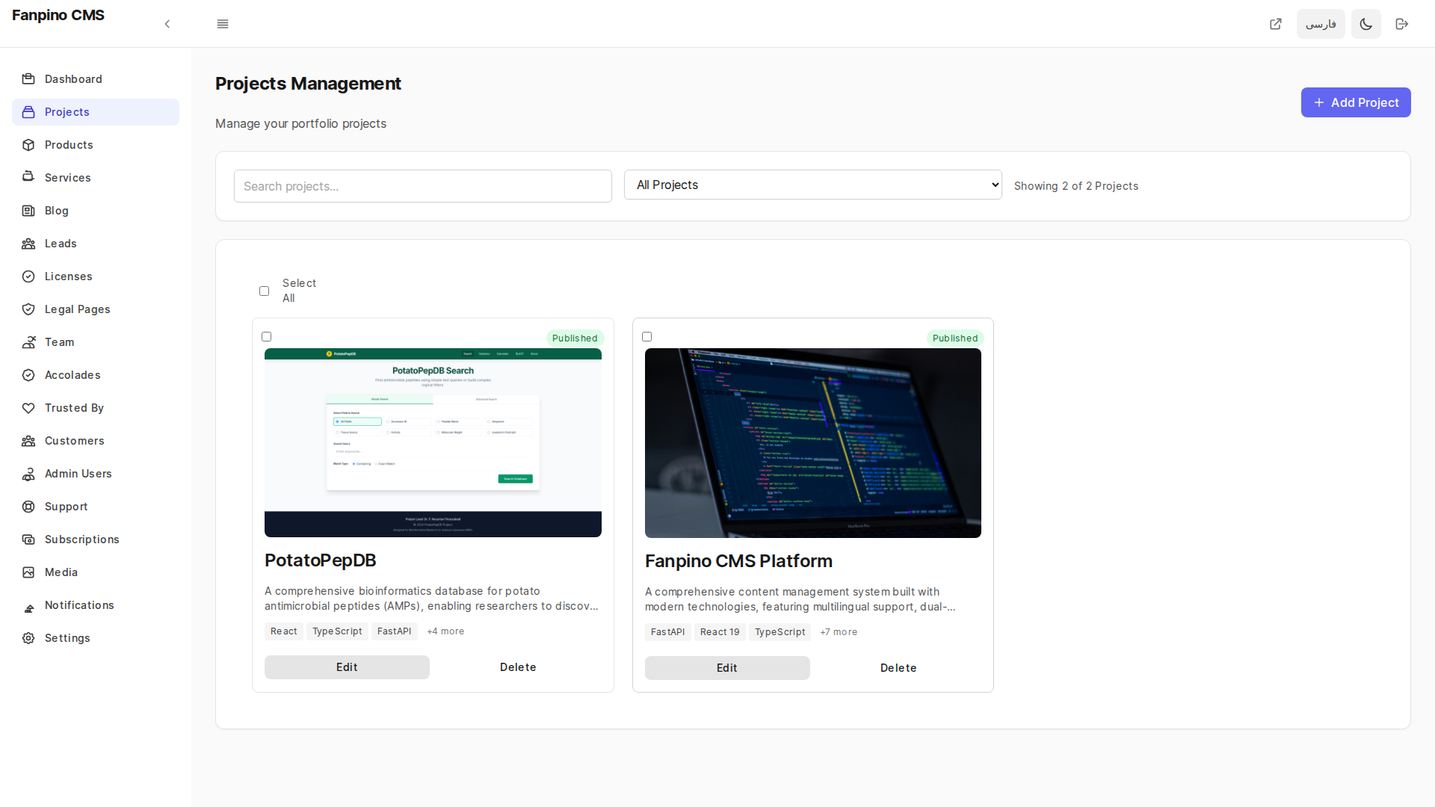Navigate to Leads in the sidebar
This screenshot has height=807, width=1435.
pos(96,244)
